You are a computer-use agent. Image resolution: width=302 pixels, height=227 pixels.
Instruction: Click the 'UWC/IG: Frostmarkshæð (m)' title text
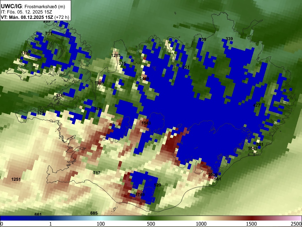33,6
